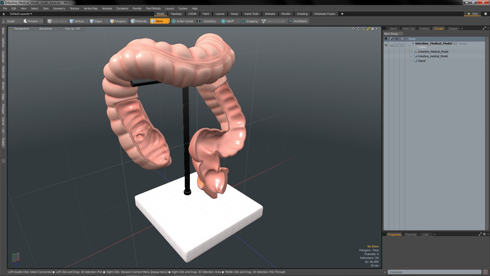490x276 pixels.
Task: Toggle the Only star button
Action: 472,14
